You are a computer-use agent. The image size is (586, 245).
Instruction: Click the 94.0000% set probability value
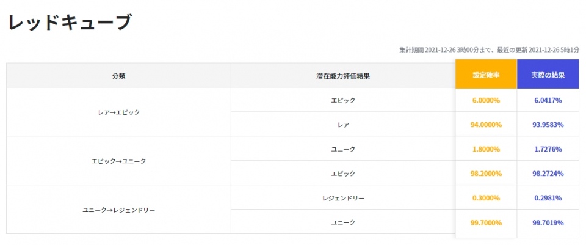coord(486,125)
